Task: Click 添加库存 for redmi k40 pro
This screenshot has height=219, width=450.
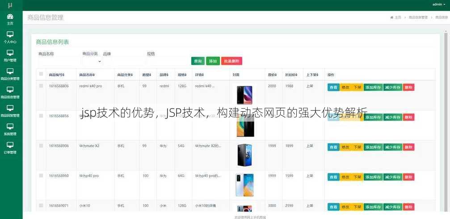Action: point(374,87)
